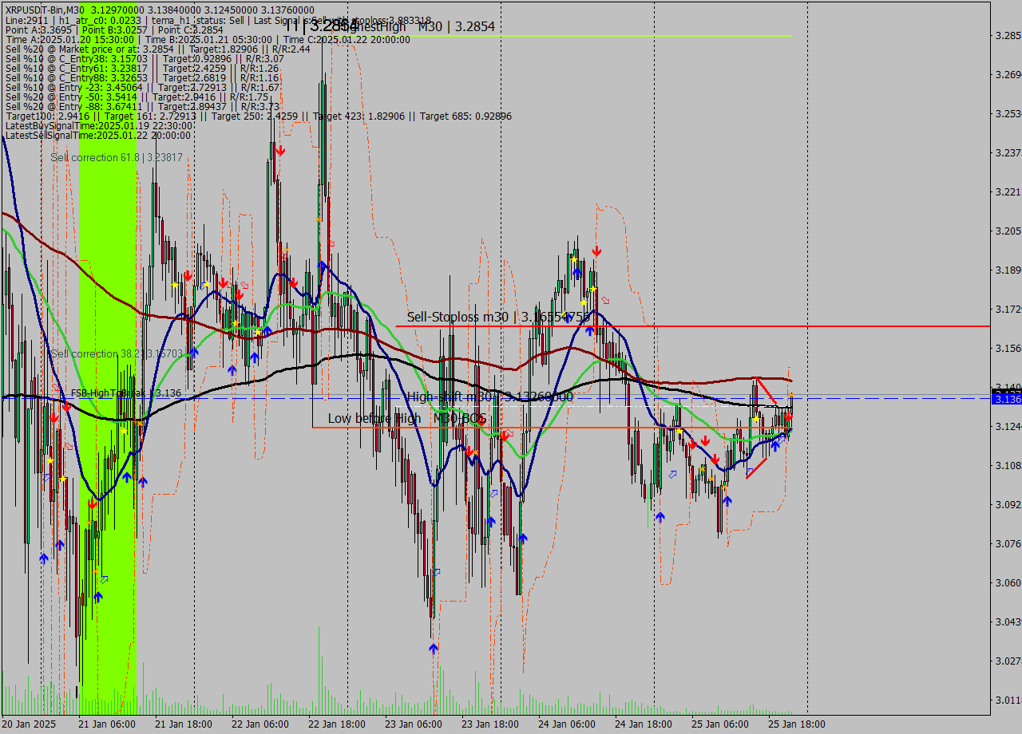The image size is (1022, 734).
Task: Select the 'Sell correction 38.2' label
Action: tap(117, 353)
